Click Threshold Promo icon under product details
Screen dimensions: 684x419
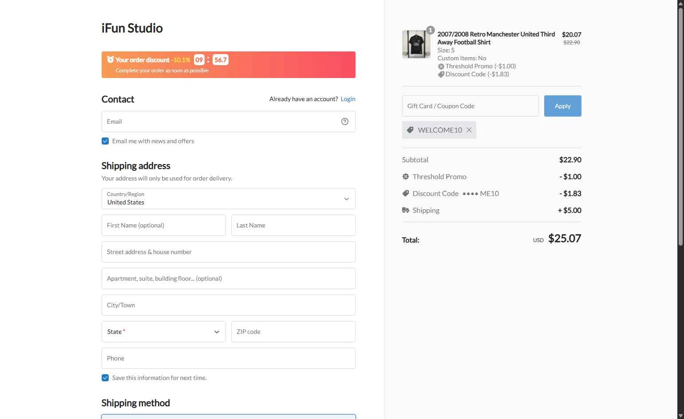tap(441, 67)
